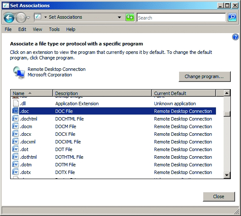The width and height of the screenshot is (241, 216).
Task: Open the Help menu
Action: [x=71, y=29]
